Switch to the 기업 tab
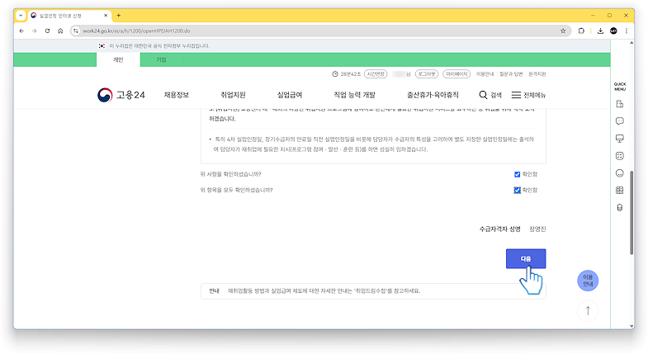 (x=161, y=60)
